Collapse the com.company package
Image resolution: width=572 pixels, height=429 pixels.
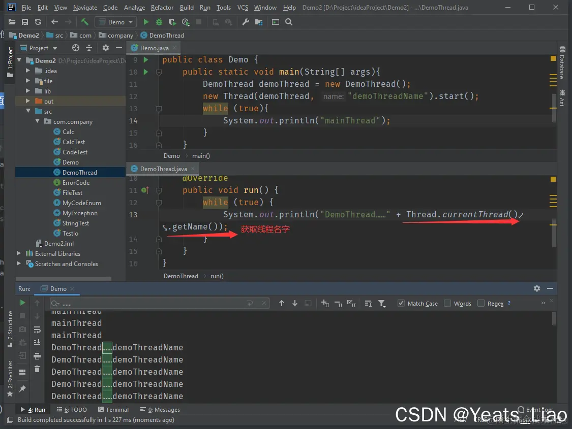(37, 121)
